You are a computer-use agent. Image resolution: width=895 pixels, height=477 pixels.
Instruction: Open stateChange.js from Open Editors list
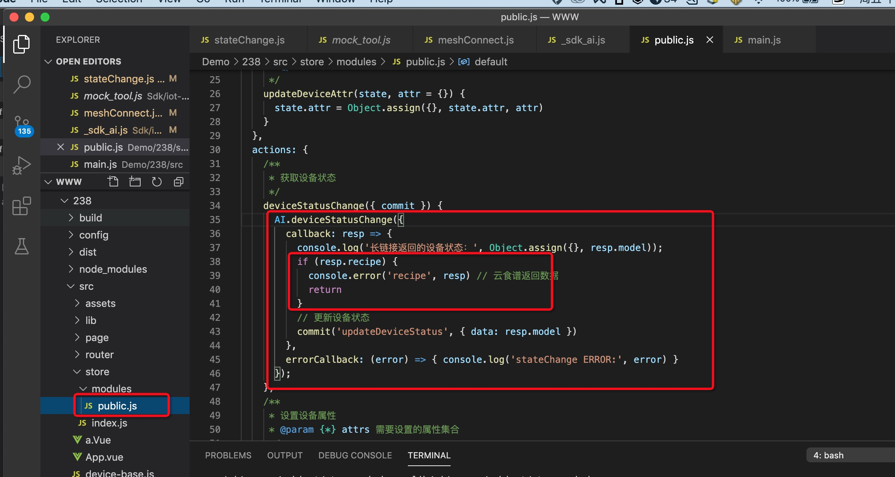coord(115,79)
